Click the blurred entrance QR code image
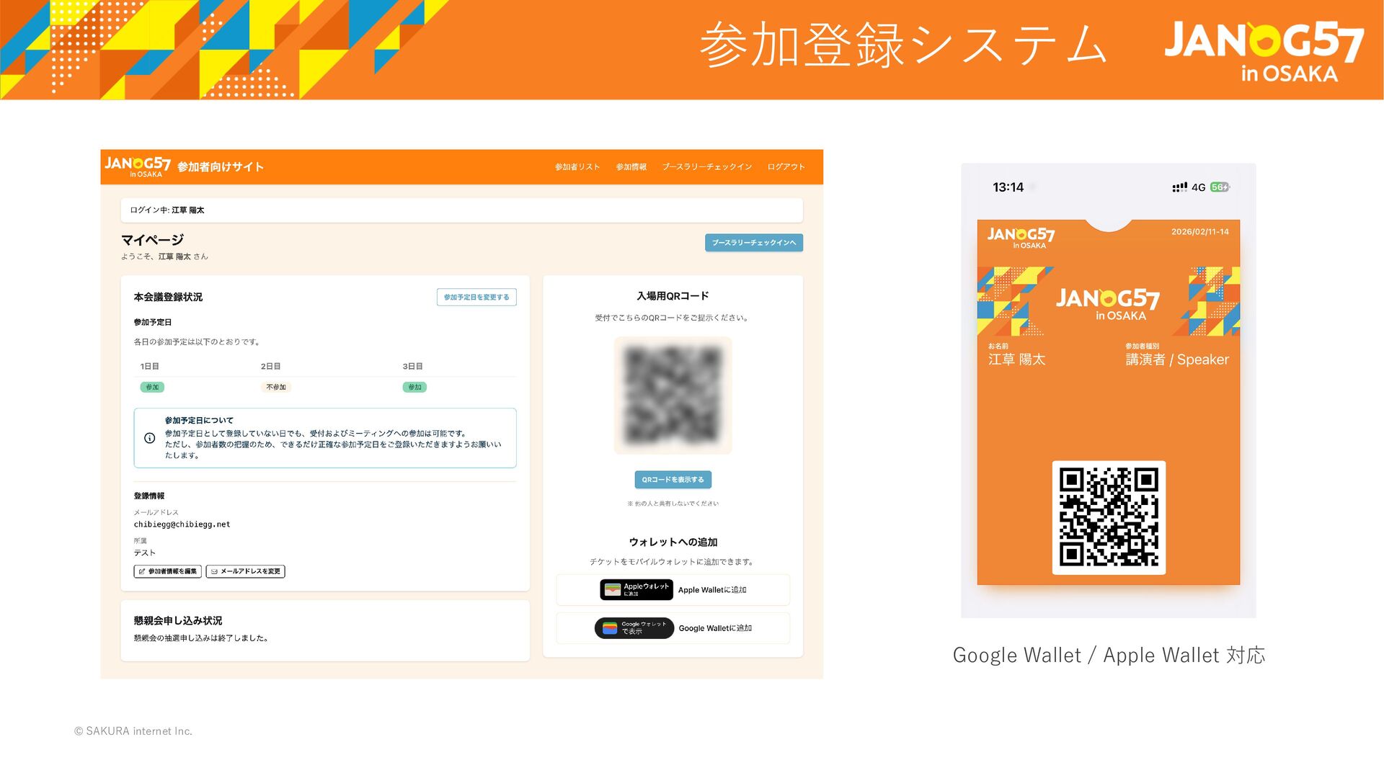This screenshot has height=778, width=1384. [x=673, y=395]
